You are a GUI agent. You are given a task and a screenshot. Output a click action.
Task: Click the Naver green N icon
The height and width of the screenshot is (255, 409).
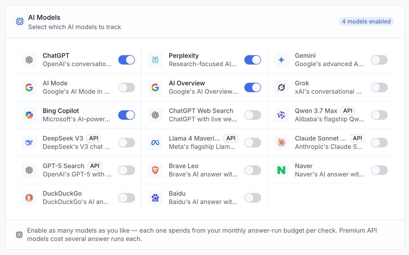tap(281, 170)
